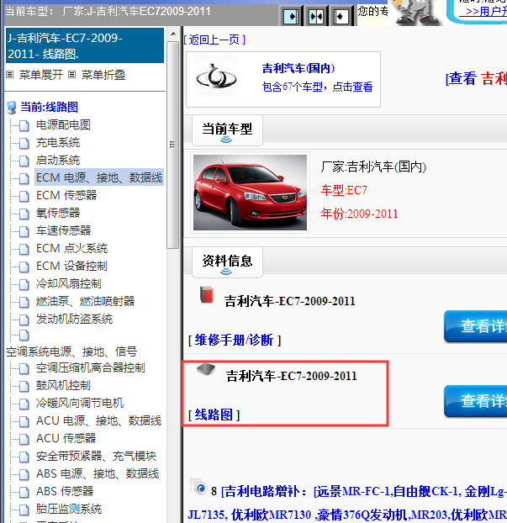This screenshot has height=523, width=507.
Task: Click page icon next to 空调压缩机离合器控制
Action: pos(24,369)
